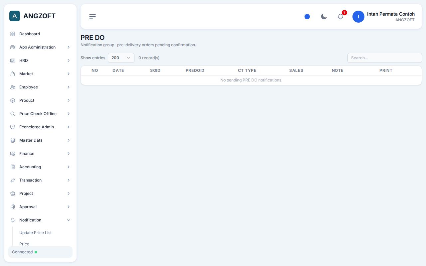426x266 pixels.
Task: Click the Accounting calculator icon
Action: click(13, 167)
